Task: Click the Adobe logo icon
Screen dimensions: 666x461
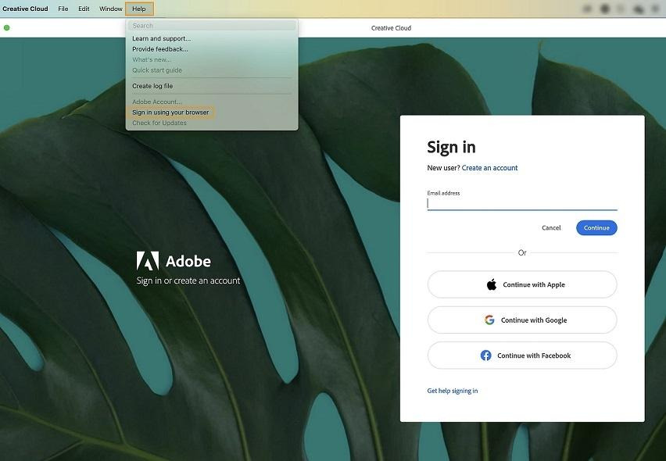Action: [148, 261]
